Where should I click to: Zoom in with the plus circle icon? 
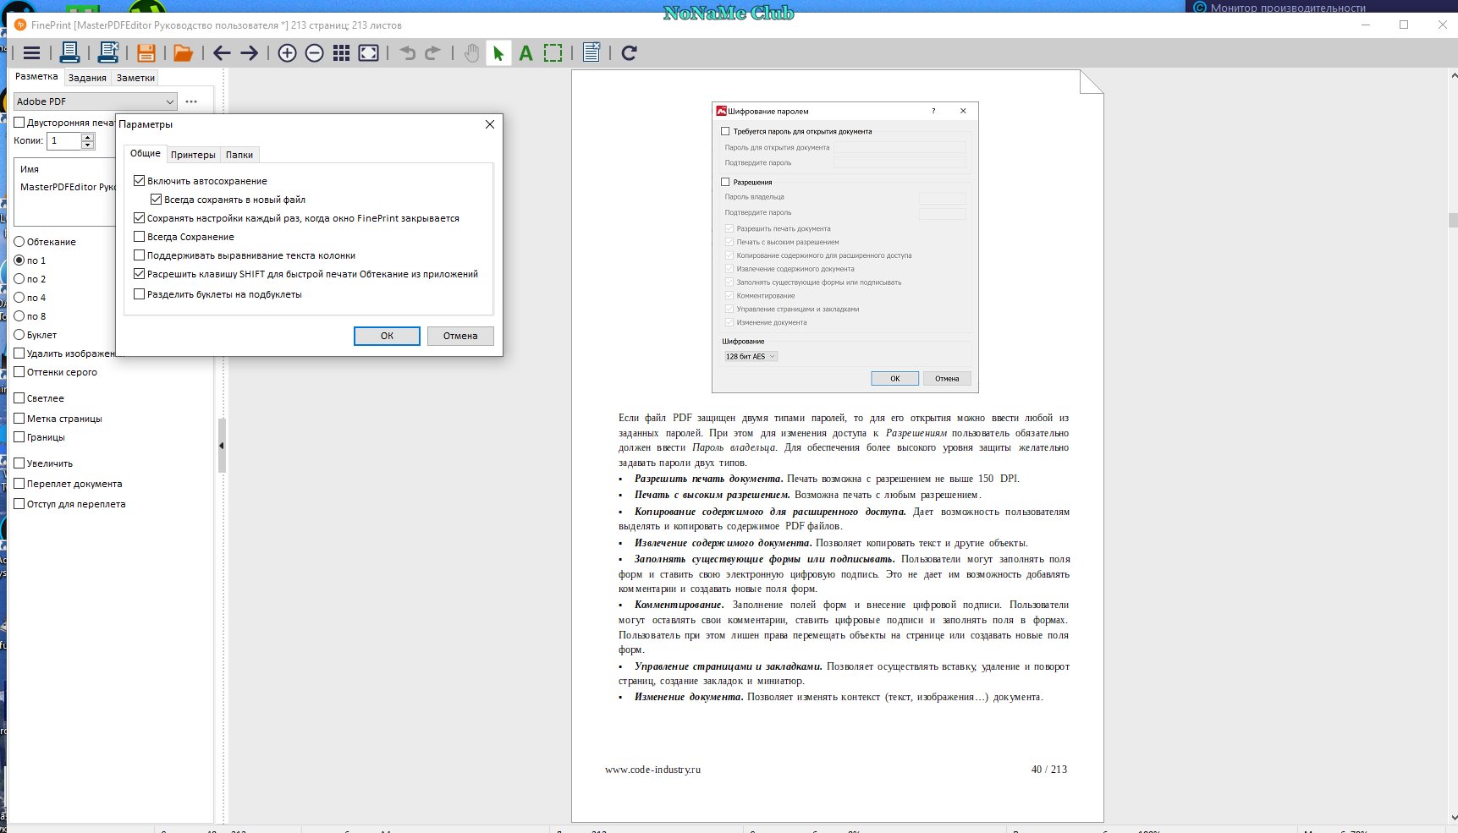[x=287, y=53]
